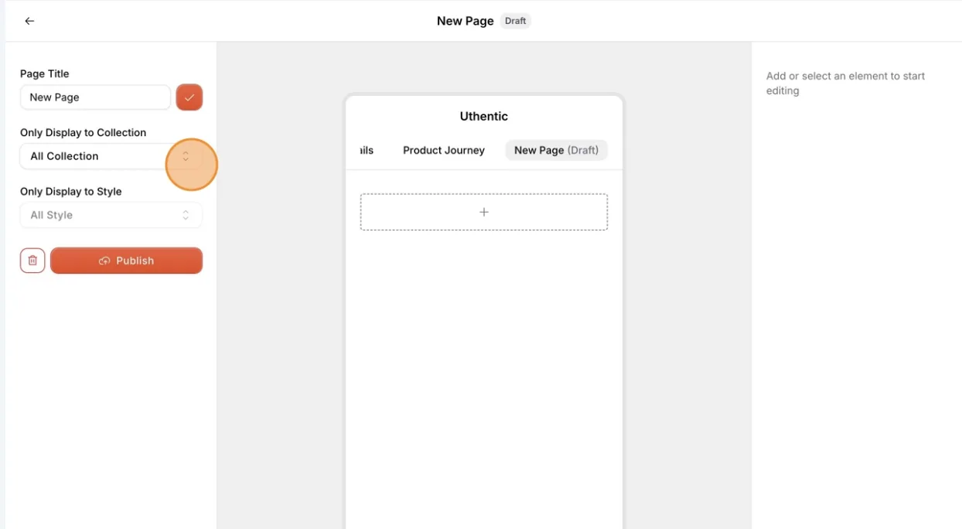The height and width of the screenshot is (529, 962).
Task: Click the 'Only Display to Collection' label
Action: click(x=83, y=132)
